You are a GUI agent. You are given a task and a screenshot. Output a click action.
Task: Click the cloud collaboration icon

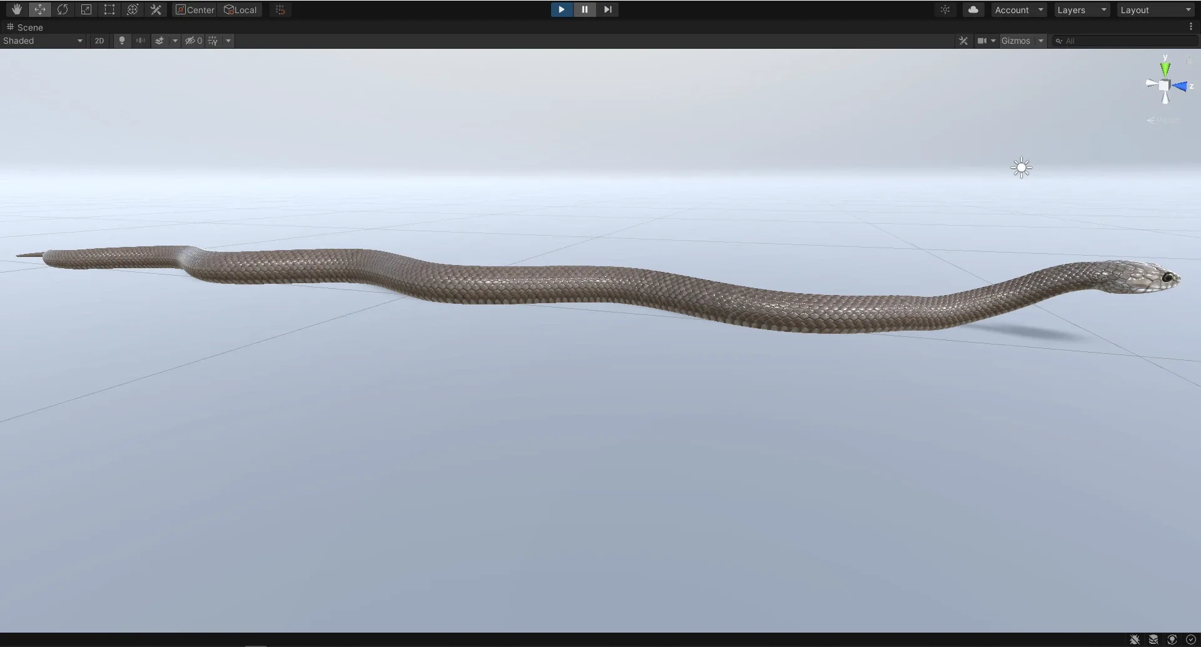973,9
